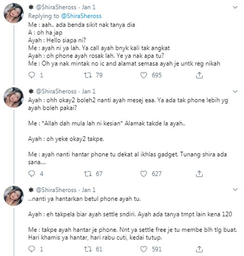244x256 pixels.
Task: Retweet the tweet with 61 retweets
Action: click(x=88, y=249)
